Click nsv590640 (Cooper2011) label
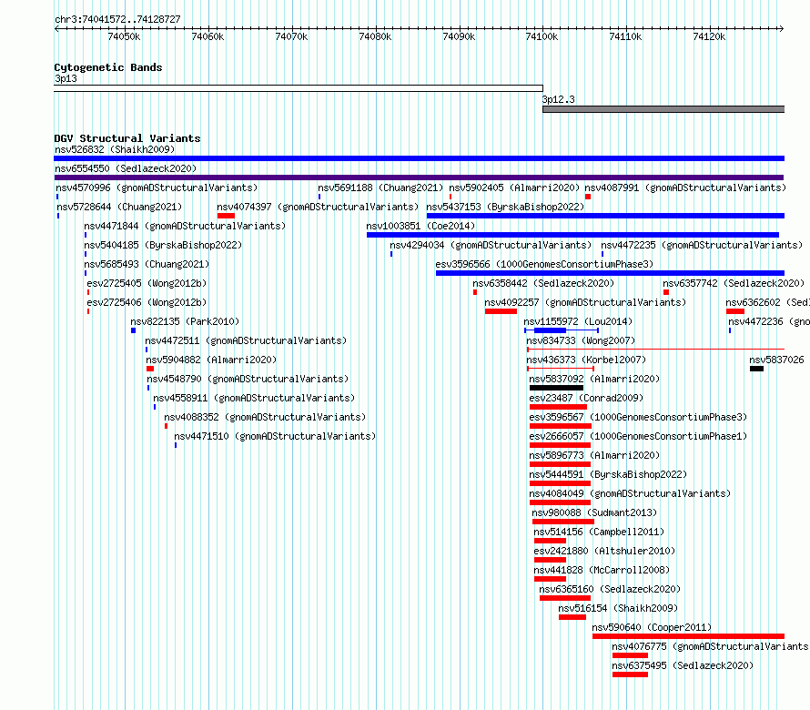Image resolution: width=810 pixels, height=710 pixels. click(x=652, y=627)
